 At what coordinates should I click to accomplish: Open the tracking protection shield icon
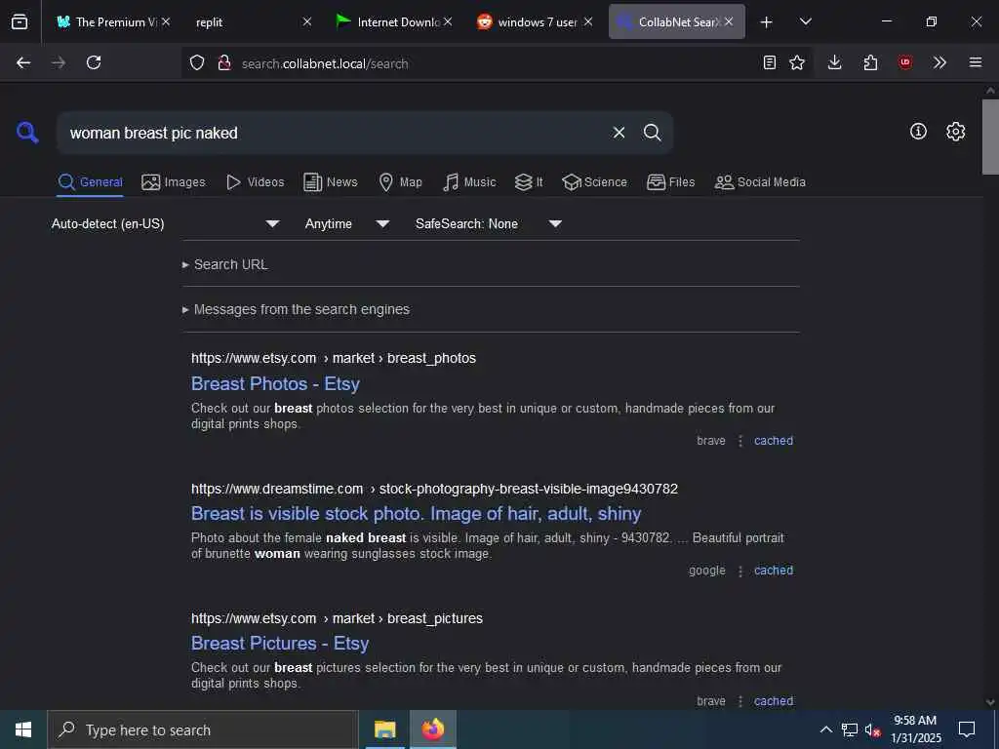[x=197, y=62]
